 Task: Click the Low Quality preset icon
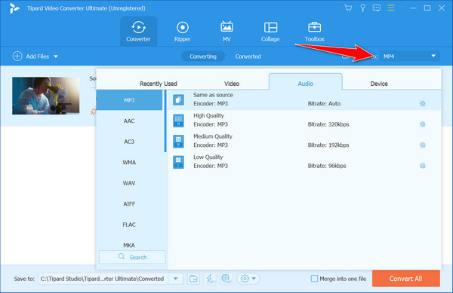click(x=178, y=162)
